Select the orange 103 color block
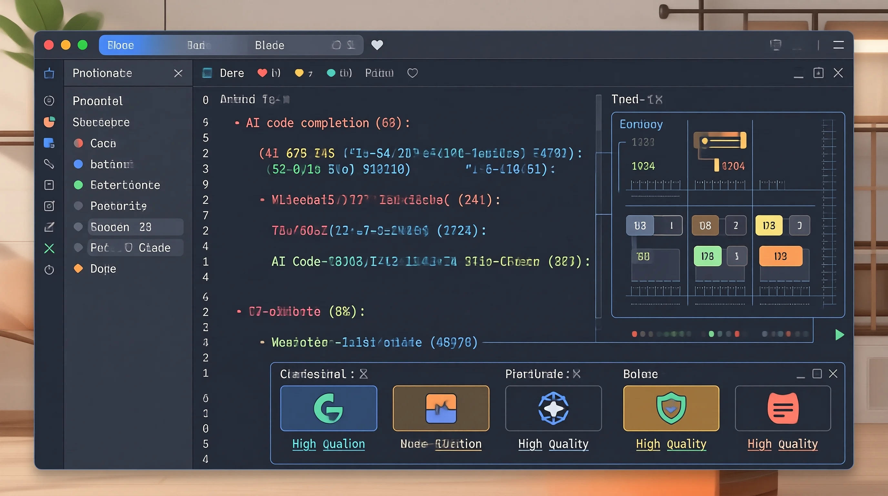888x496 pixels. click(x=781, y=256)
